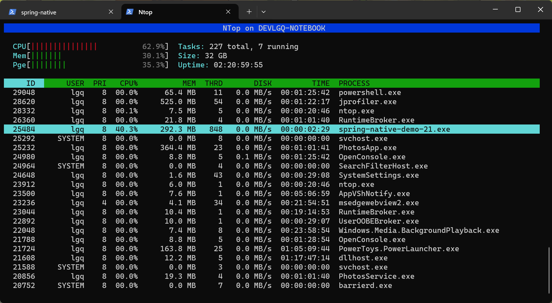Sort by the DISK column header
Image resolution: width=552 pixels, height=303 pixels.
263,83
